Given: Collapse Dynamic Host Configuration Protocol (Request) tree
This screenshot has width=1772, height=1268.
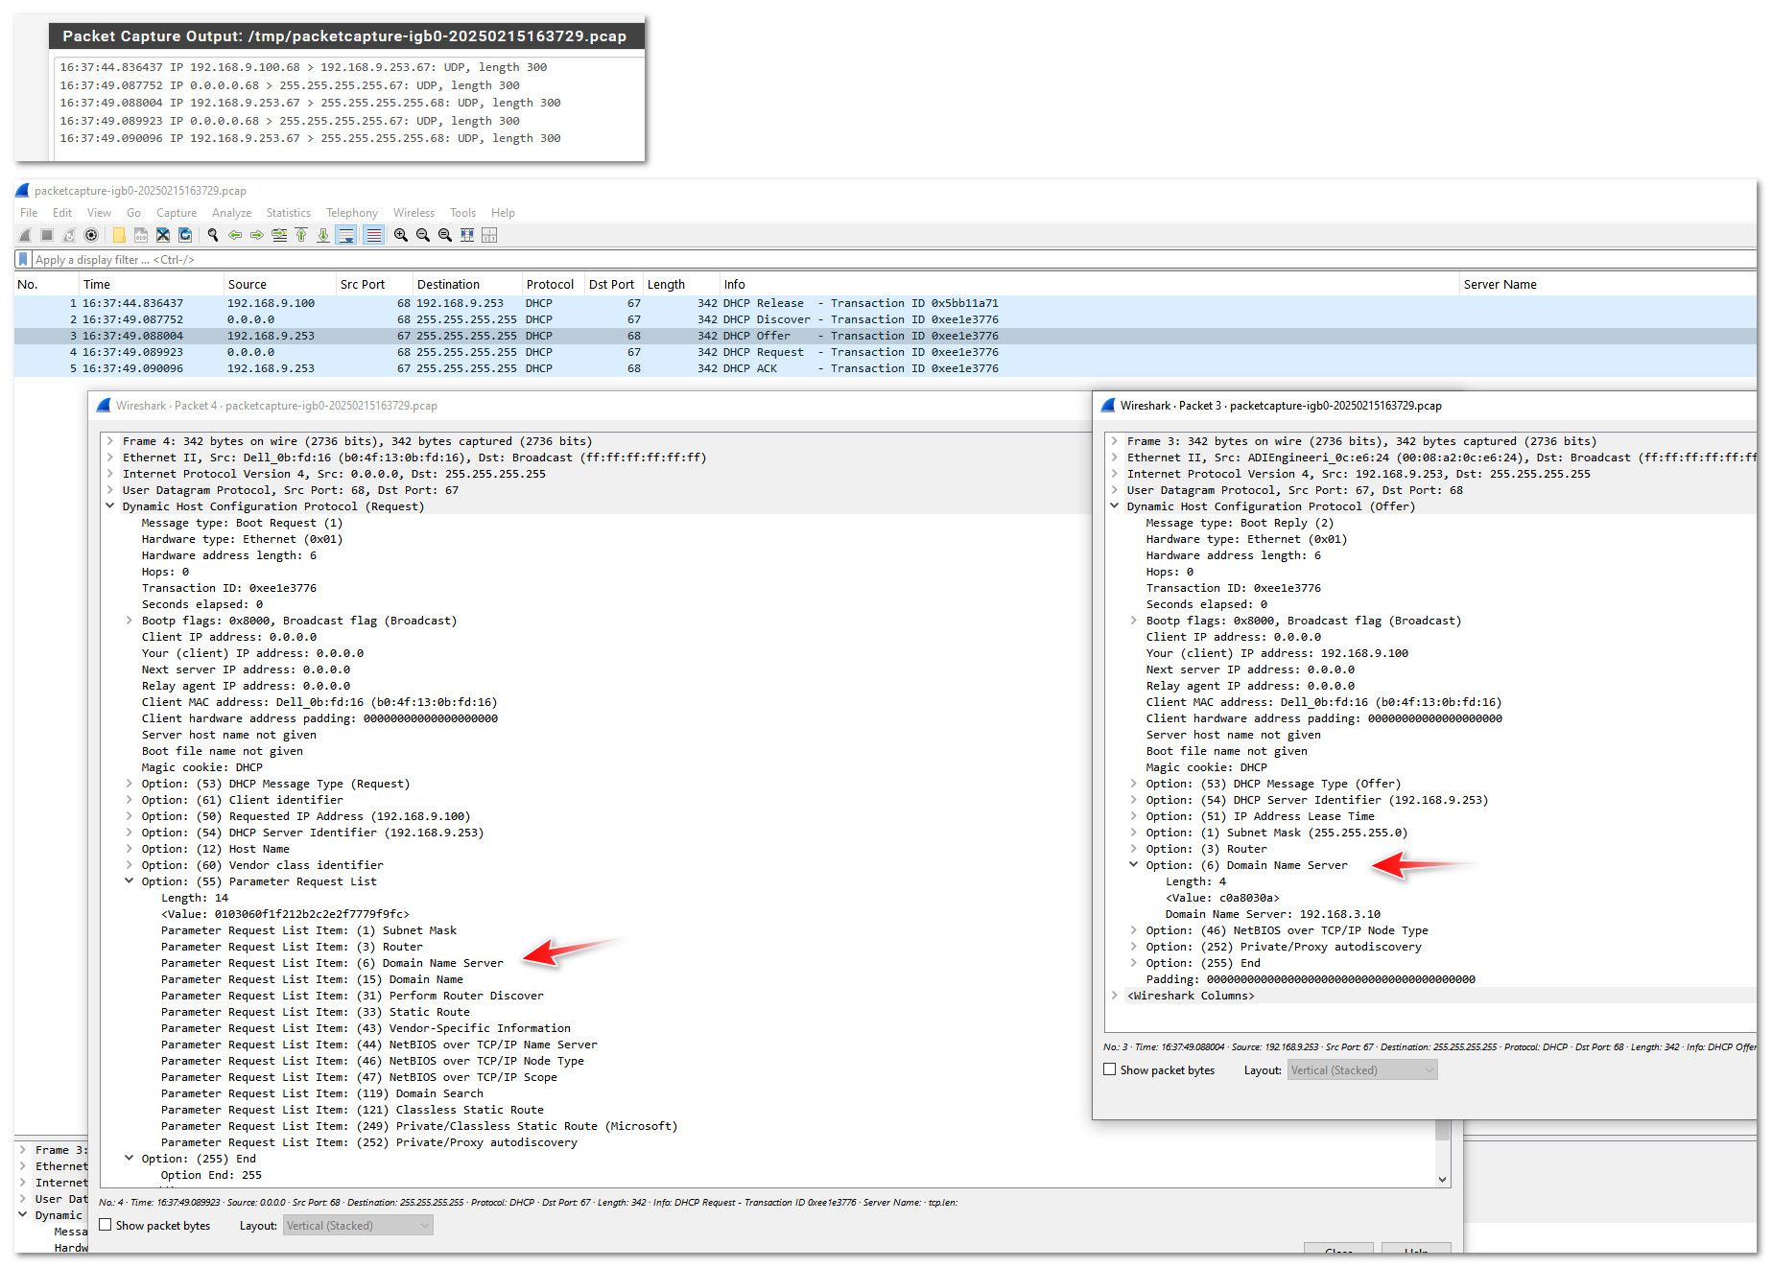Looking at the screenshot, I should tap(111, 506).
